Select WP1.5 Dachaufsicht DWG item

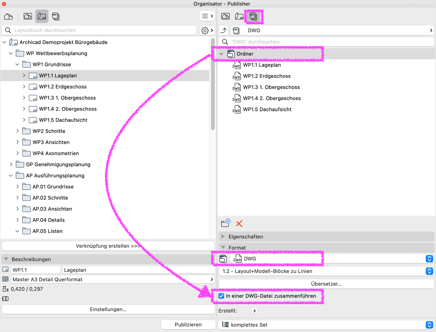(262, 109)
